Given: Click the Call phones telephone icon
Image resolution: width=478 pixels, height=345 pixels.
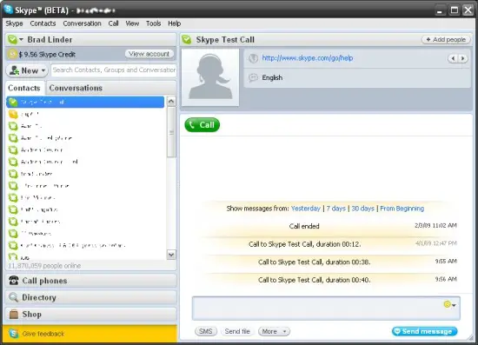Looking at the screenshot, I should (13, 281).
